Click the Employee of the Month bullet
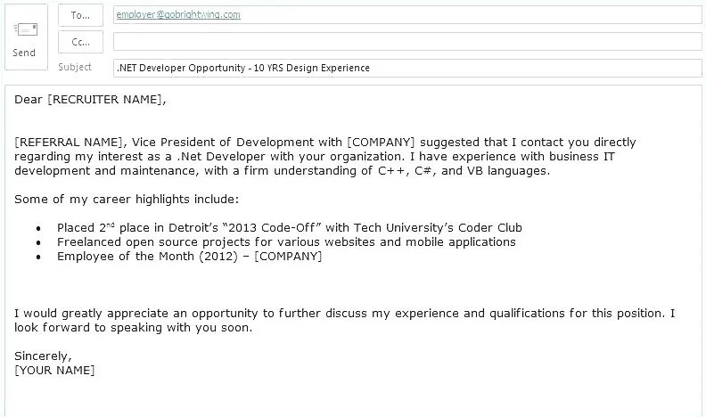 pos(190,257)
